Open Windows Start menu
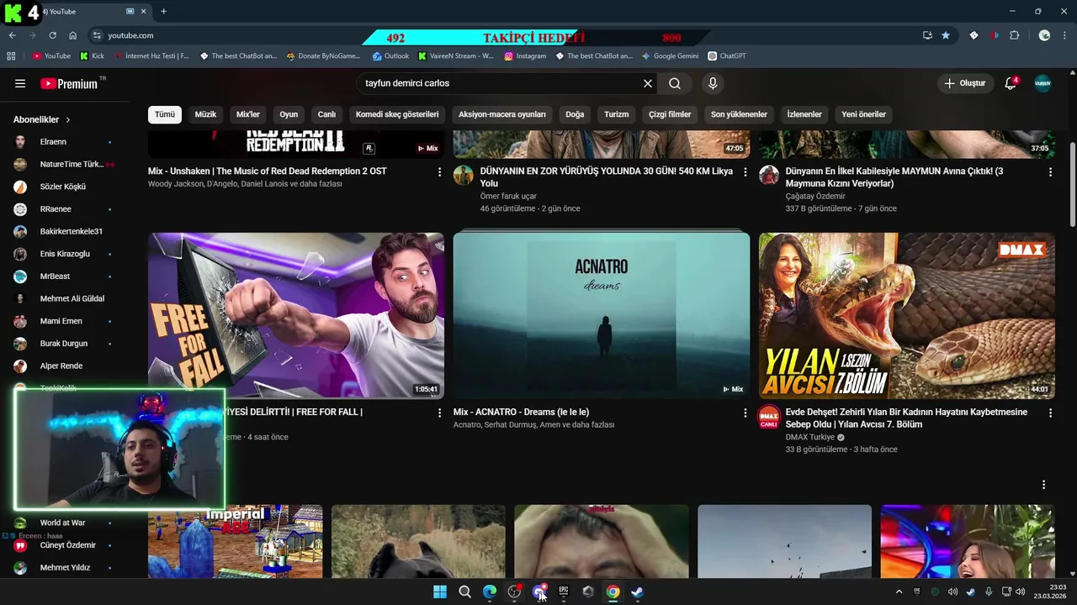The width and height of the screenshot is (1077, 605). pyautogui.click(x=440, y=592)
